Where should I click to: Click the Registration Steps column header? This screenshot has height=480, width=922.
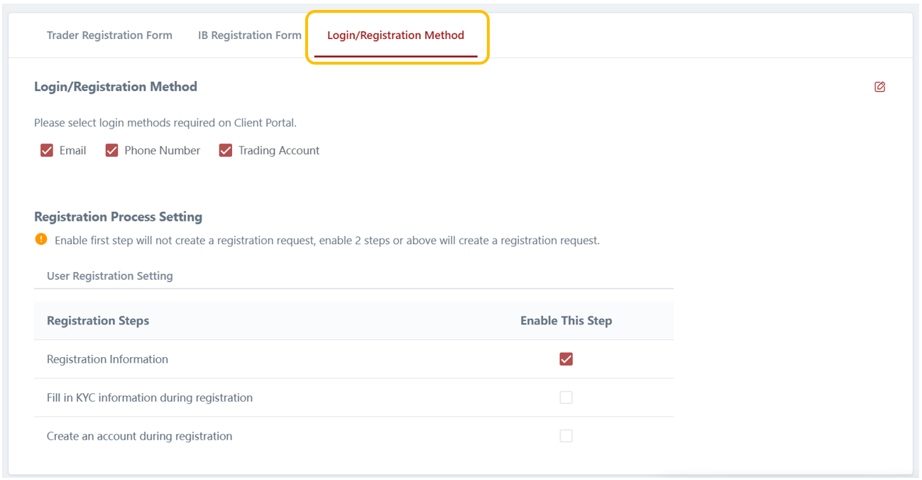98,321
